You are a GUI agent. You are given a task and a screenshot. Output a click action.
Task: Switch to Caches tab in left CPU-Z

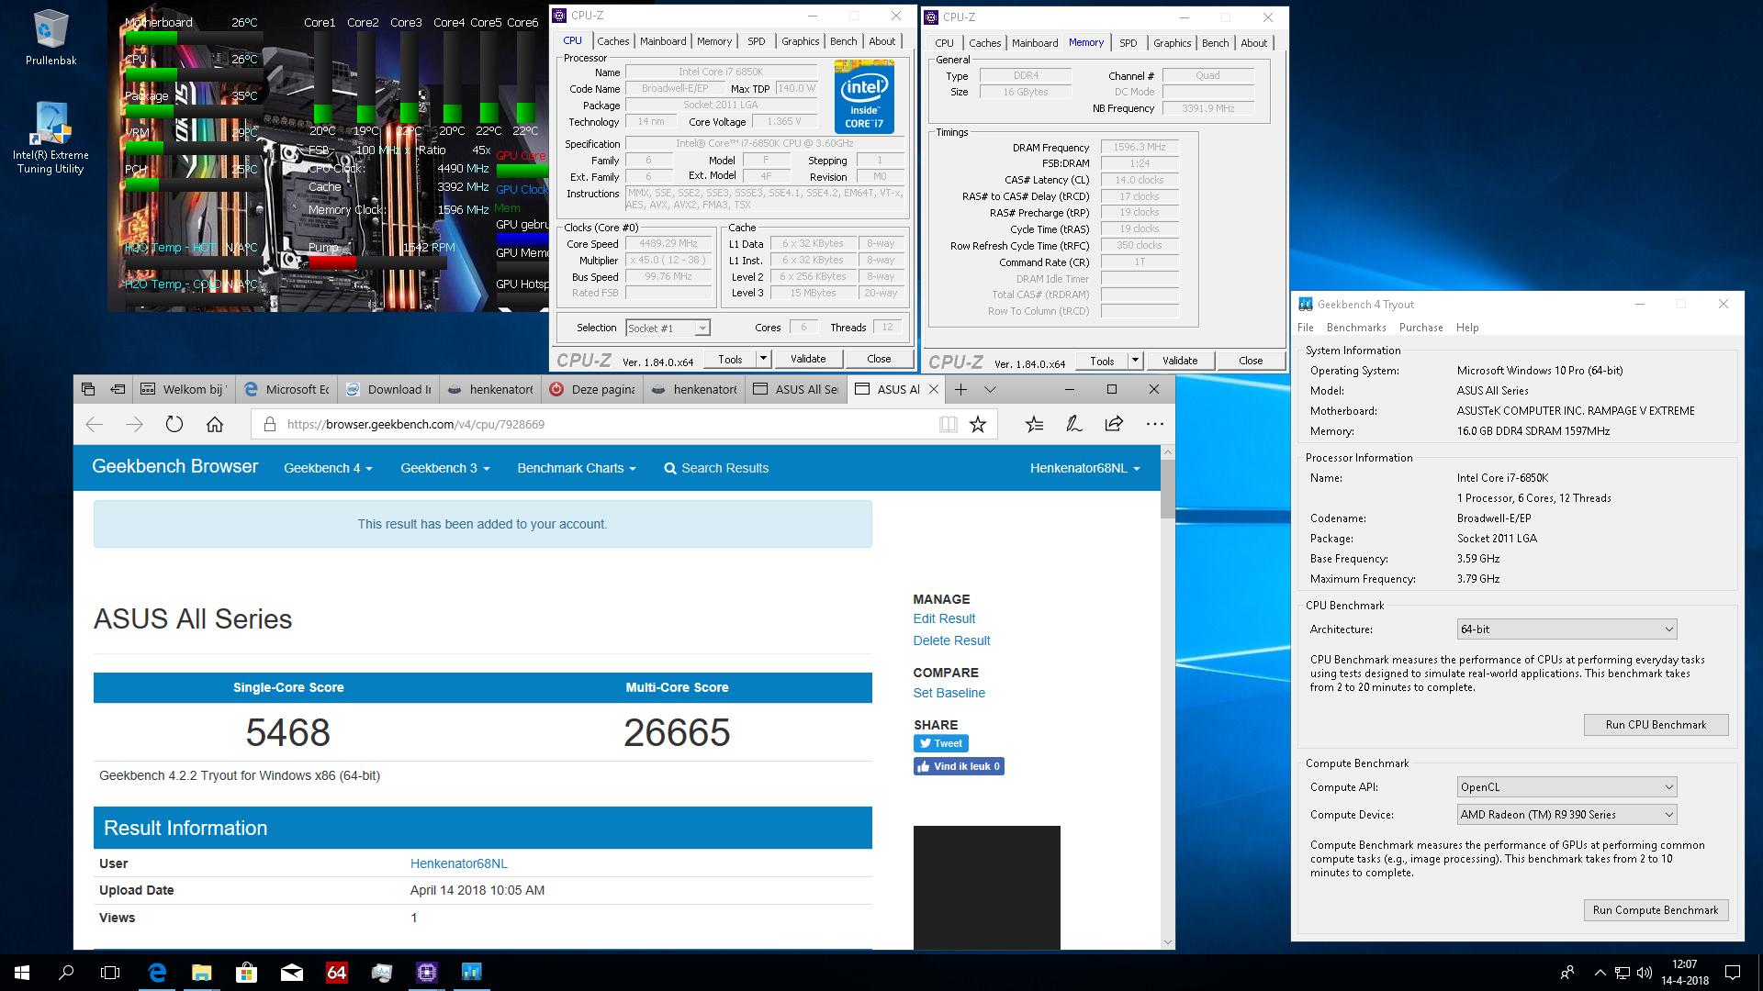click(612, 41)
